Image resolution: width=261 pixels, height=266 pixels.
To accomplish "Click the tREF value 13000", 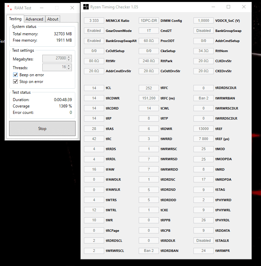I will click(x=204, y=129).
